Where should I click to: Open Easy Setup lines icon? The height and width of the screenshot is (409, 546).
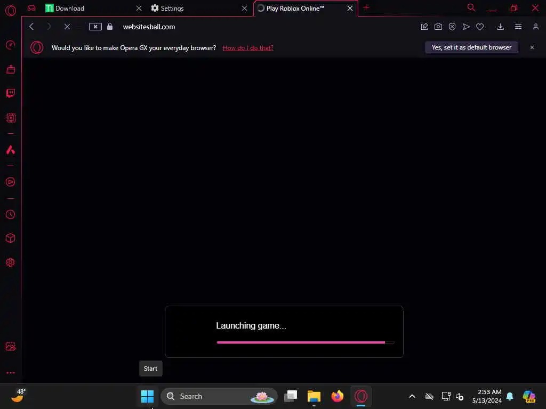(518, 27)
